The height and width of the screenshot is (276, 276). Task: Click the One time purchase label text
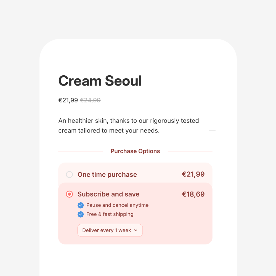pyautogui.click(x=107, y=174)
